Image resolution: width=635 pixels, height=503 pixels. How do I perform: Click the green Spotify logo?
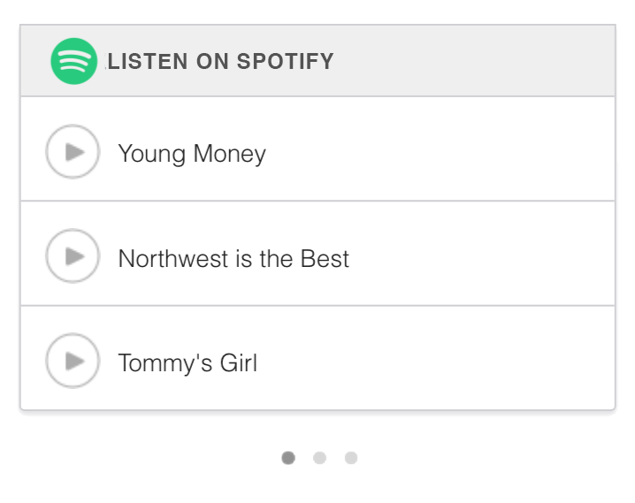click(73, 62)
